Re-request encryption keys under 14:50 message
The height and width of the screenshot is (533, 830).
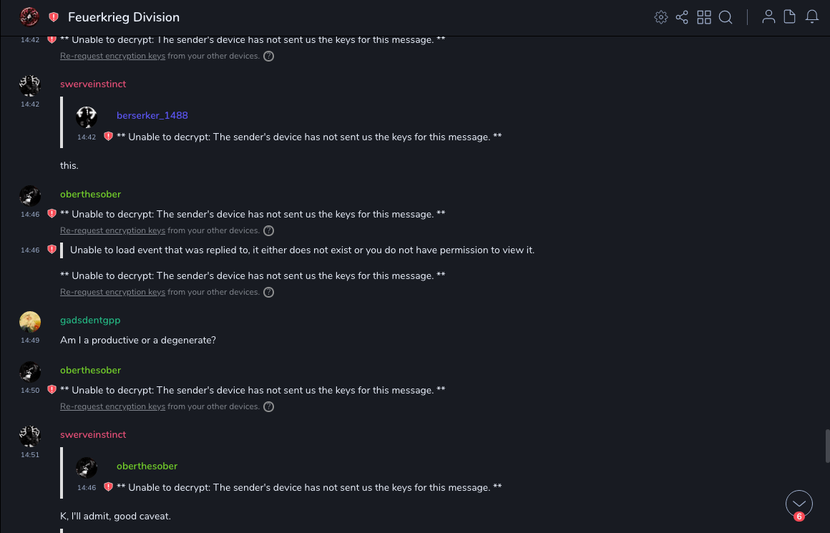coord(112,406)
